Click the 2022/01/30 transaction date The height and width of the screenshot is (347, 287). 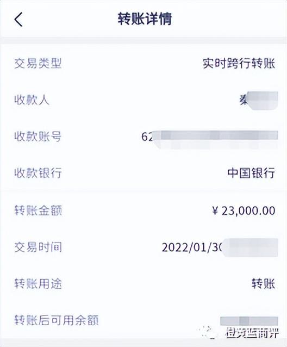tap(192, 247)
